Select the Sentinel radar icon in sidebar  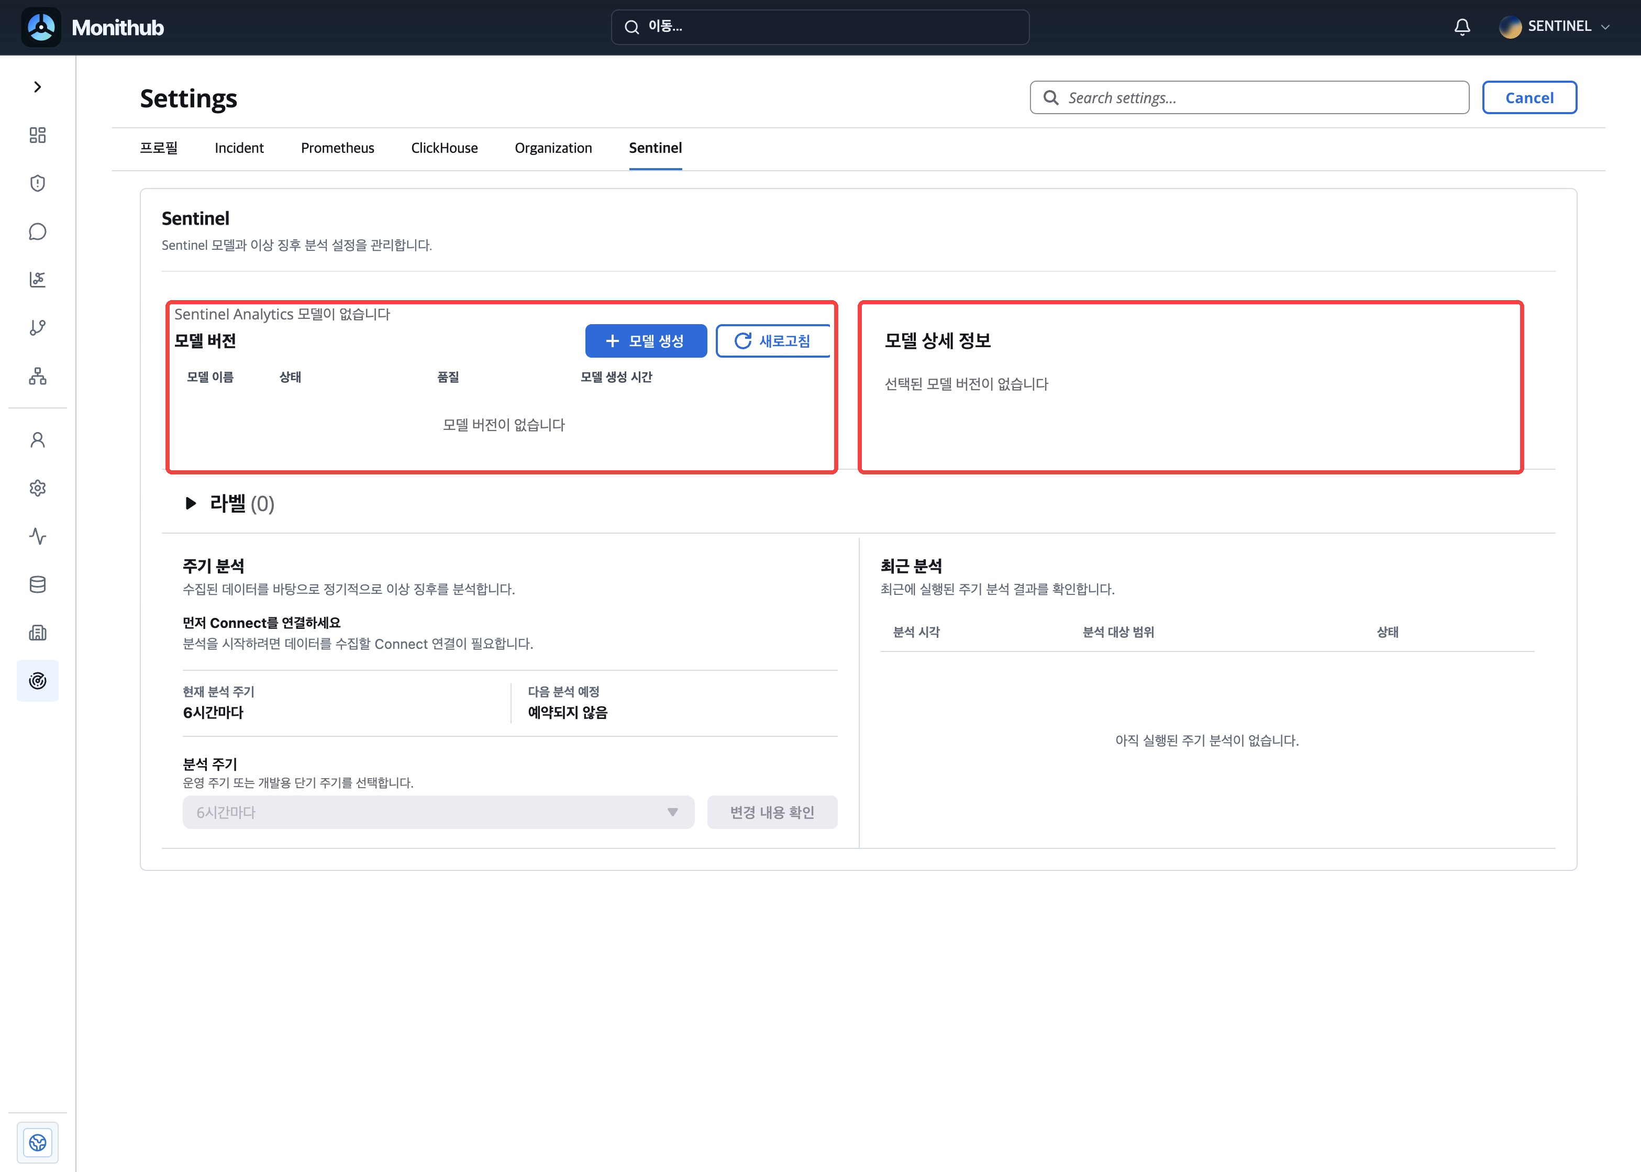pos(38,681)
